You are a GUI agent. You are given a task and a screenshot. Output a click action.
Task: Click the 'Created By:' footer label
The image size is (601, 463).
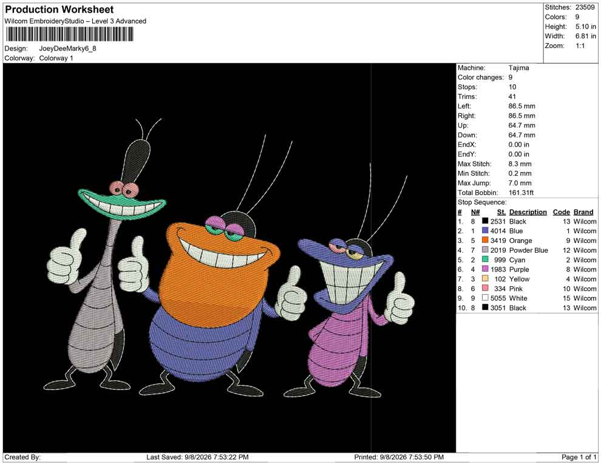point(22,457)
